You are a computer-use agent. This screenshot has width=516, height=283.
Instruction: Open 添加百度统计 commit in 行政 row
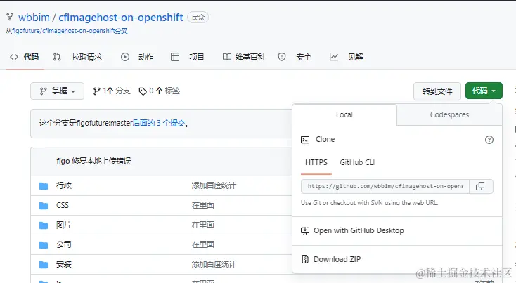pos(214,185)
